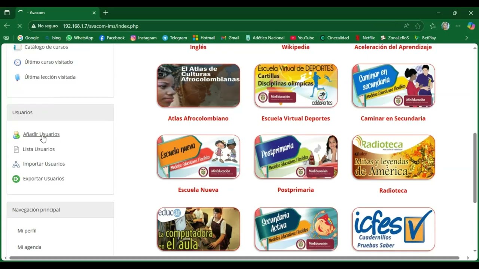Open Instagram bookmark

143,38
